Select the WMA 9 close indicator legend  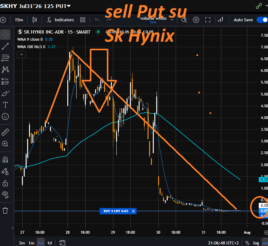35,39
